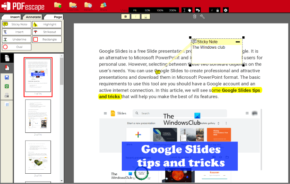290x184 pixels.
Task: Open page 3 of 14 thumbnail
Action: 38,157
